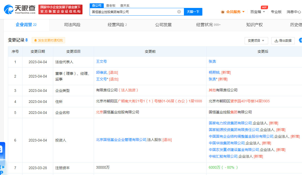Expand the 变更项目 filter dropdown
Screen dimensions: 302x175
point(256,41)
